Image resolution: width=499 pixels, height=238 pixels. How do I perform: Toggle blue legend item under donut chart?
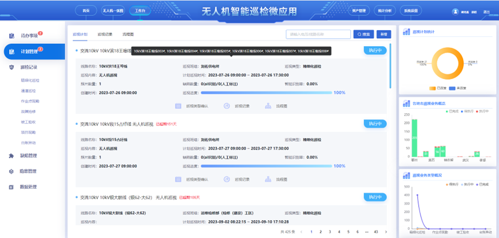coord(457,88)
